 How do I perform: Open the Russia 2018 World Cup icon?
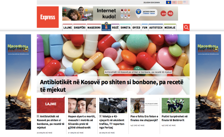pyautogui.click(x=106, y=26)
